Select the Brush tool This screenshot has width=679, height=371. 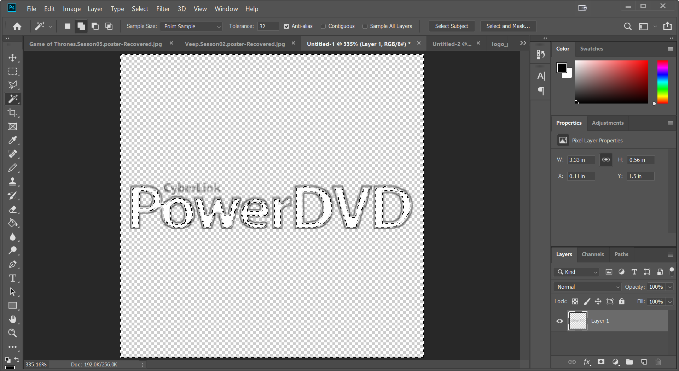pyautogui.click(x=13, y=168)
